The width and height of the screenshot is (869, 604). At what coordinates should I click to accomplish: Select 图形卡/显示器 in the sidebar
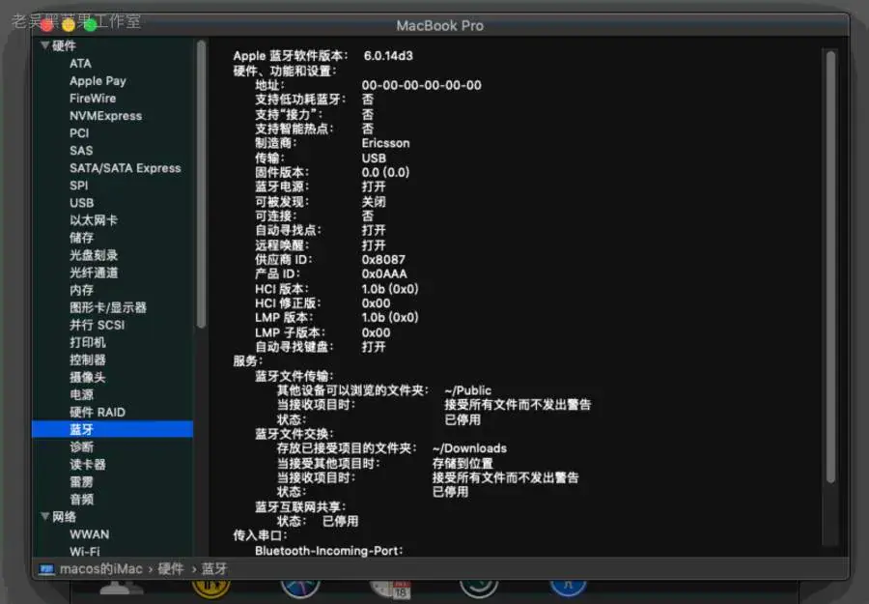[x=107, y=307]
